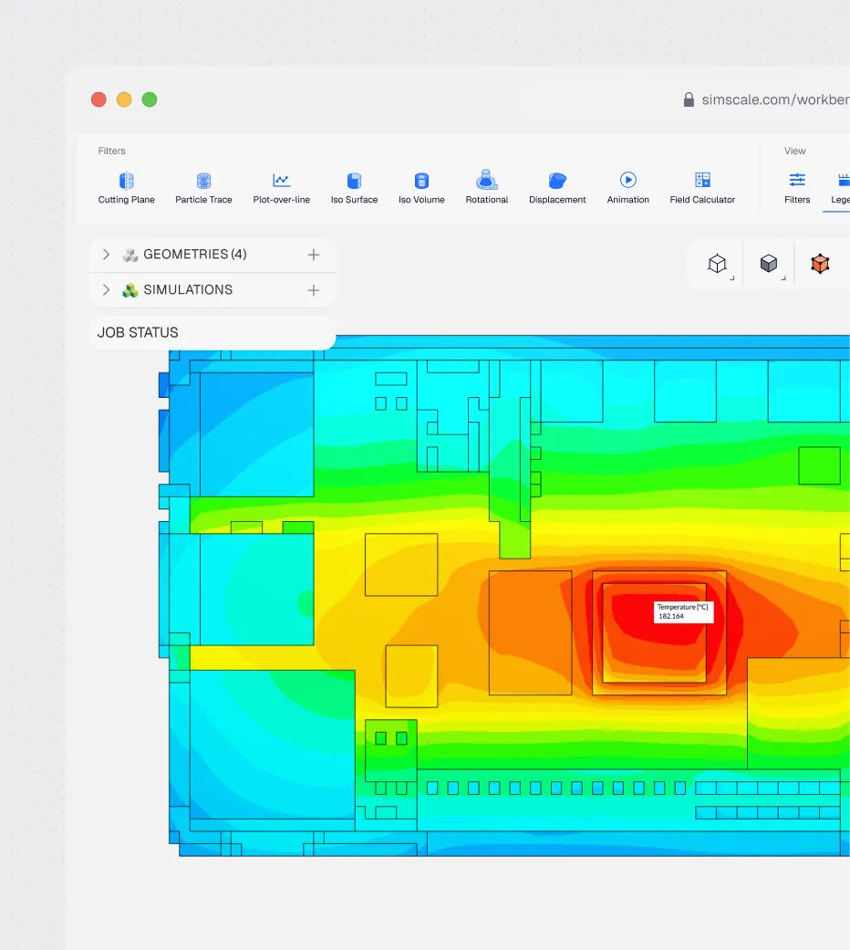Click the red close window button

pos(98,99)
